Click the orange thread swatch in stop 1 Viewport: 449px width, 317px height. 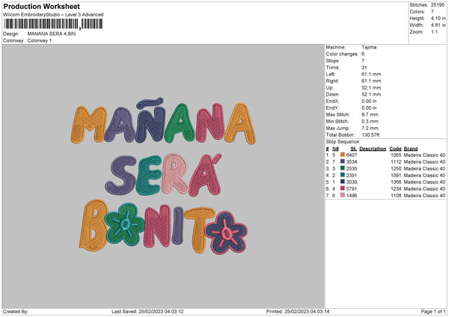pos(342,155)
